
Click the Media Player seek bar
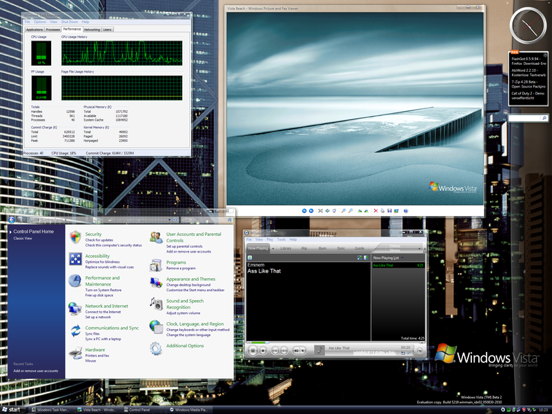(331, 342)
